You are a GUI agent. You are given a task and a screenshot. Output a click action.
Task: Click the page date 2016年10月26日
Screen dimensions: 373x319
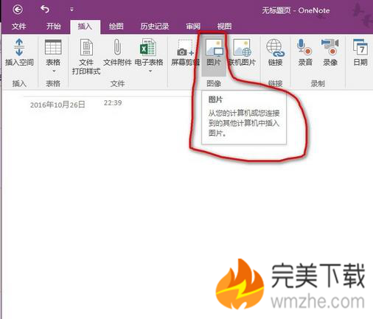click(x=57, y=105)
